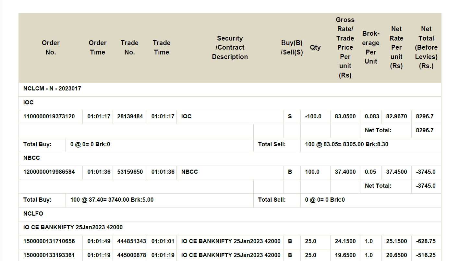Click IOC quantity -100.0
Screen dimensions: 459x261
click(313, 116)
